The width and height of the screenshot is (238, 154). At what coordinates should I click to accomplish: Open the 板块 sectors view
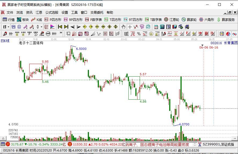(23, 20)
